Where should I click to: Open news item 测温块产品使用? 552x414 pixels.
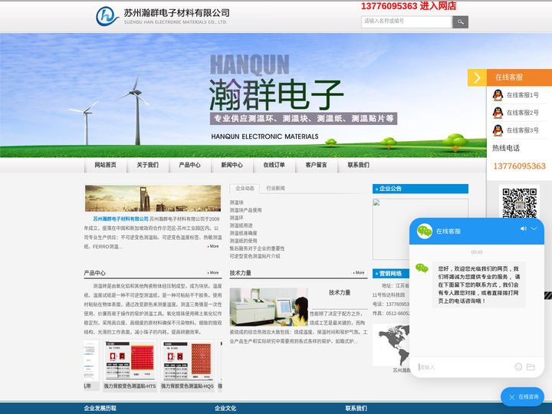pyautogui.click(x=245, y=210)
